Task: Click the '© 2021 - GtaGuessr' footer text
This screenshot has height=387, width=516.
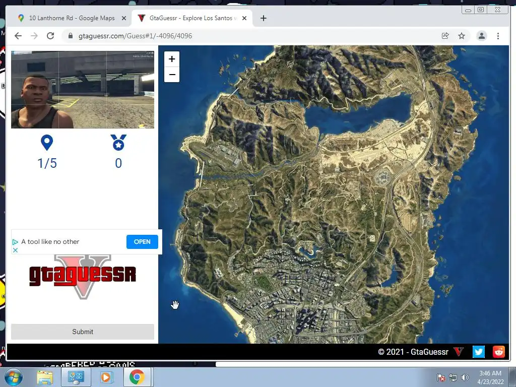Action: click(413, 352)
